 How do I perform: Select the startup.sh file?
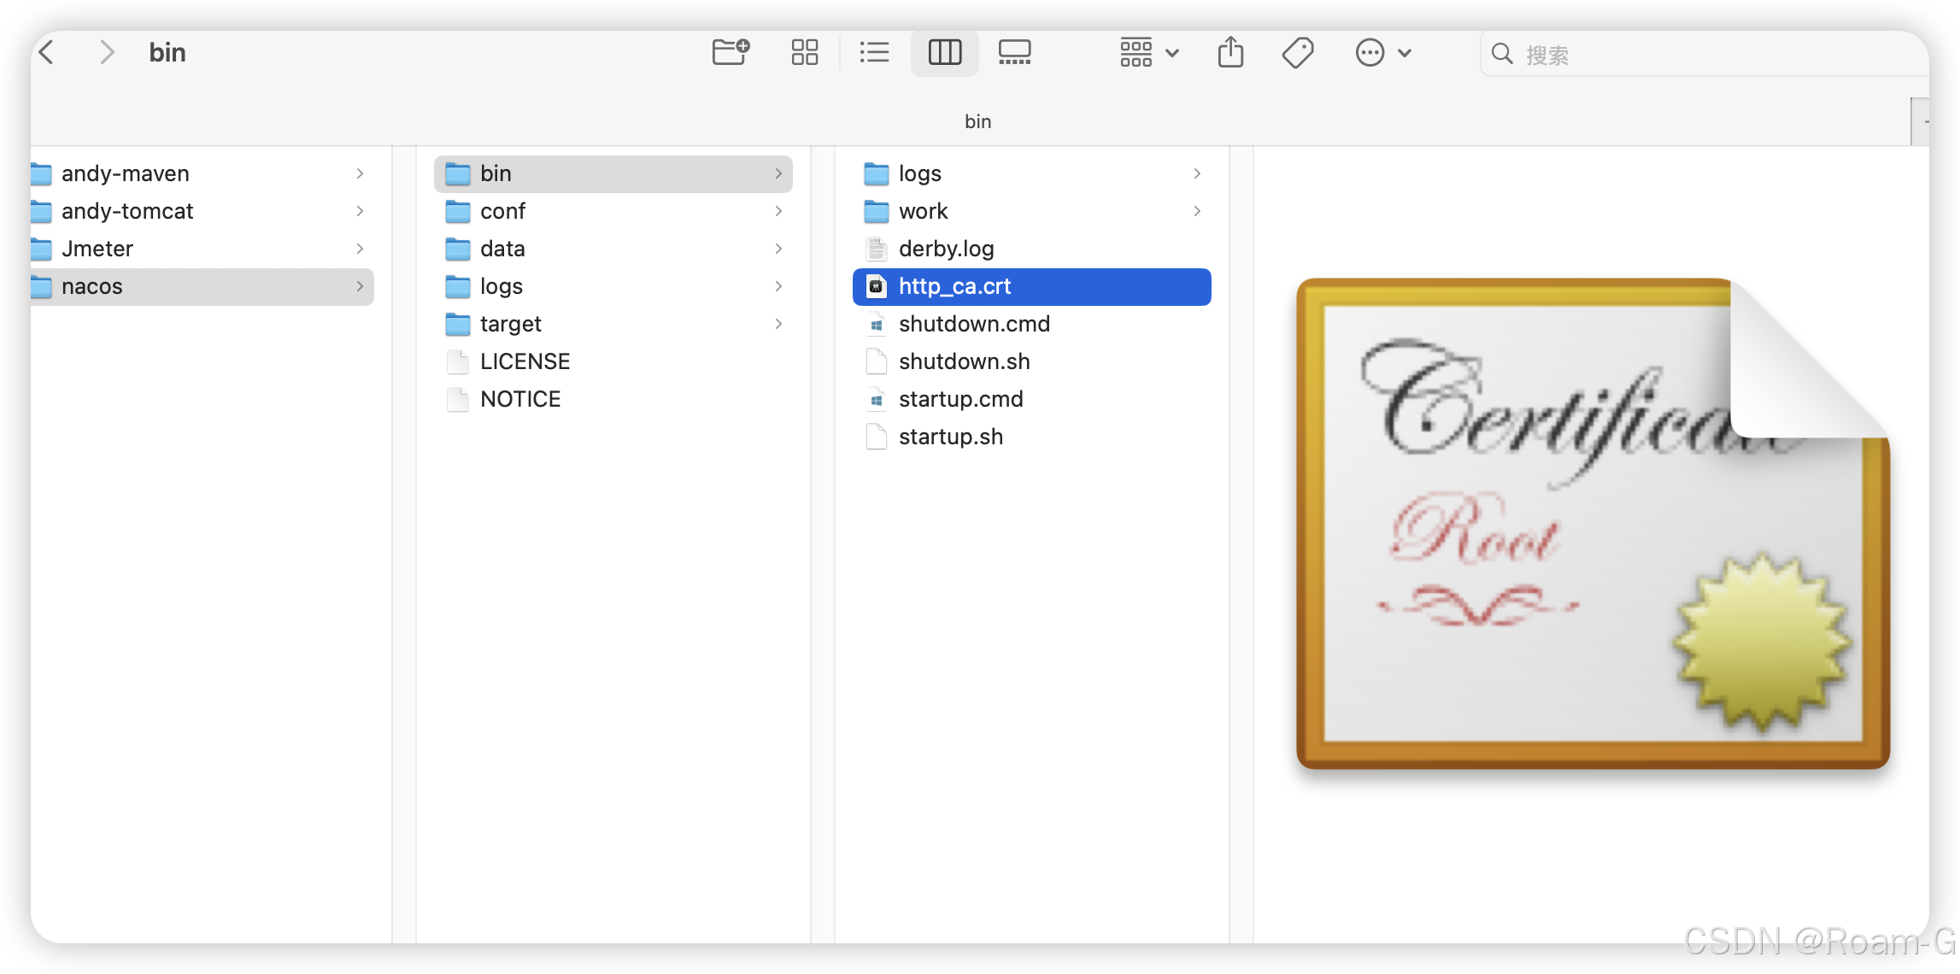tap(950, 437)
